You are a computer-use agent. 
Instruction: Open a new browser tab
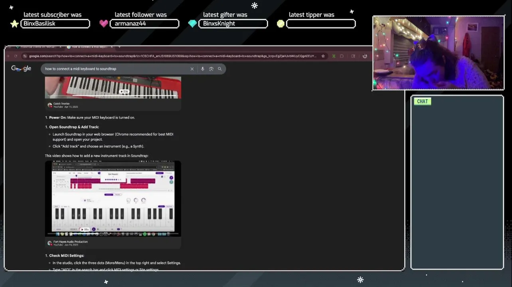[x=119, y=47]
